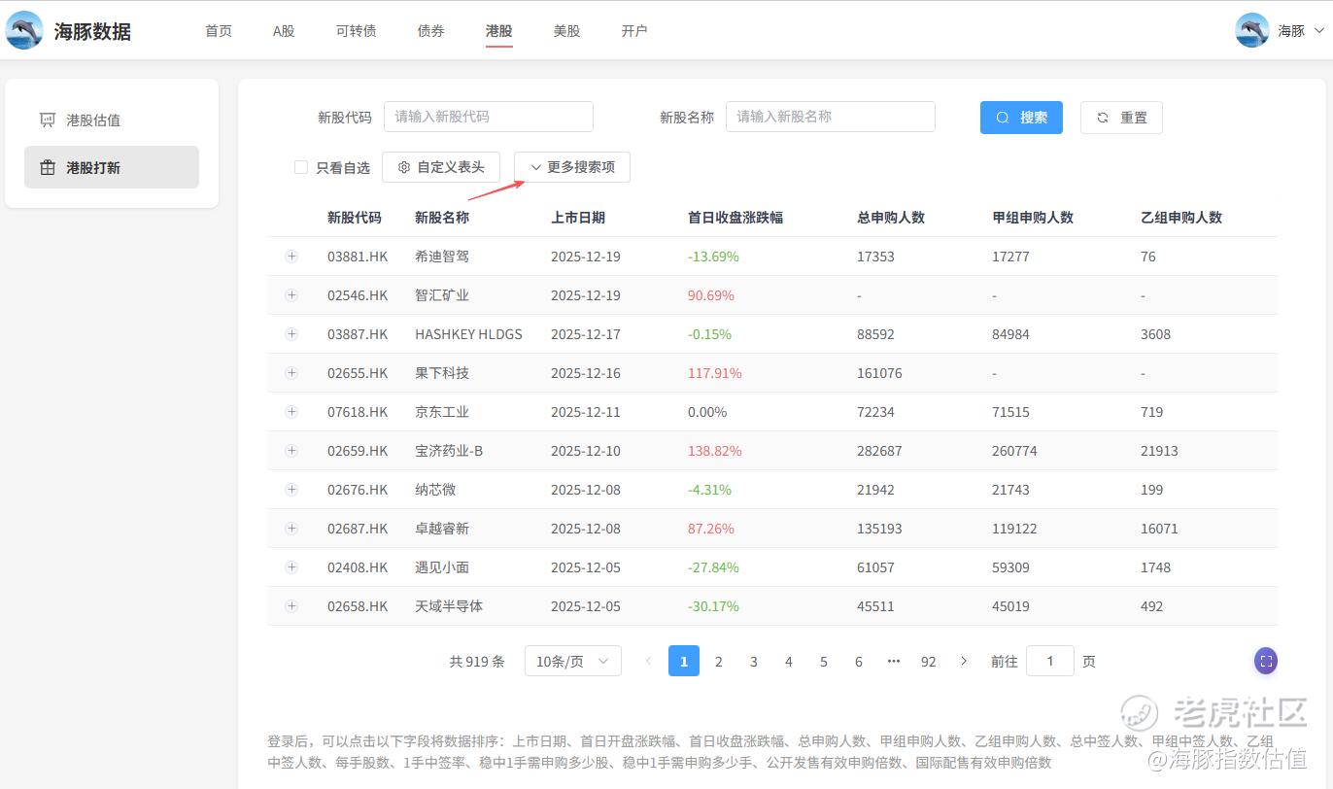The width and height of the screenshot is (1333, 789).
Task: Click the 海豚数据 dolphin logo
Action: coord(24,30)
